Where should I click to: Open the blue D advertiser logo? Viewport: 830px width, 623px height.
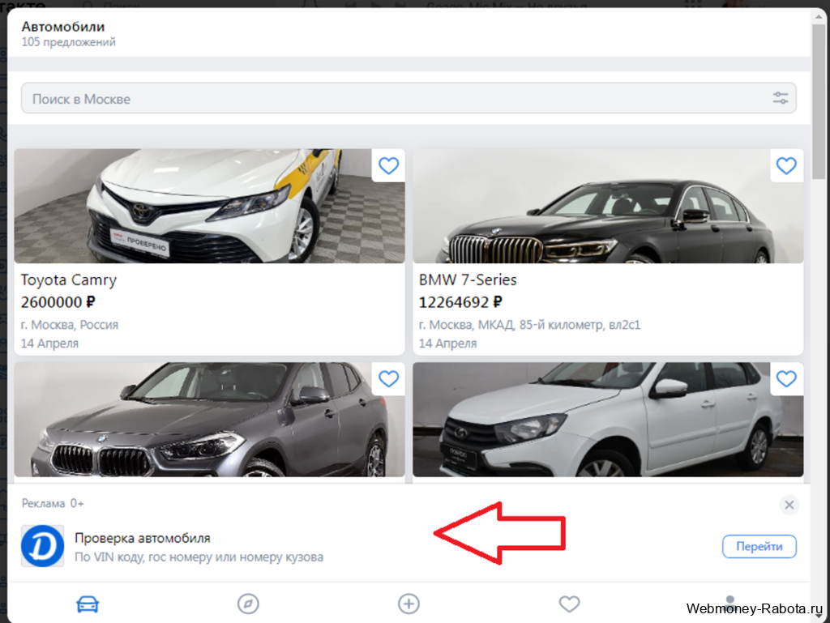pos(42,546)
